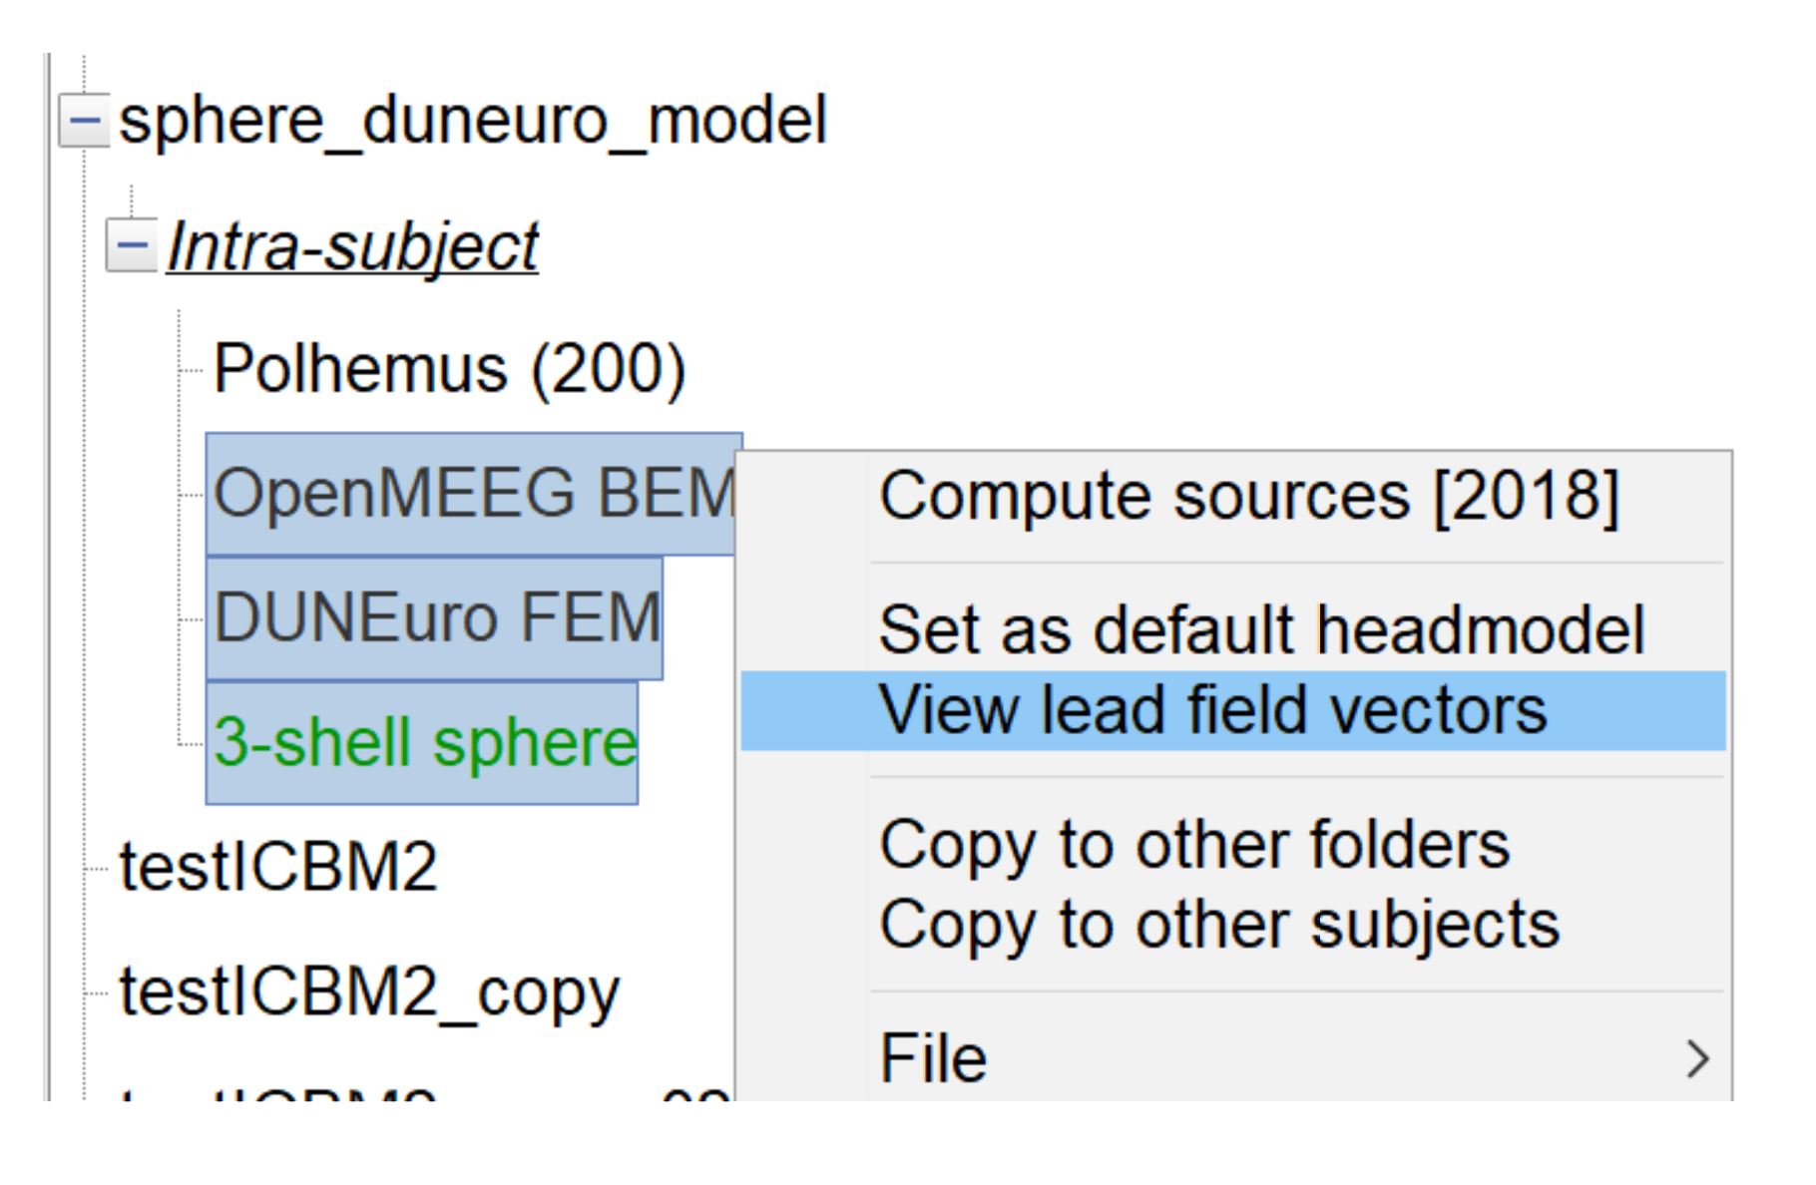The width and height of the screenshot is (1816, 1185).
Task: Select the testICBM2 subject
Action: [x=278, y=867]
